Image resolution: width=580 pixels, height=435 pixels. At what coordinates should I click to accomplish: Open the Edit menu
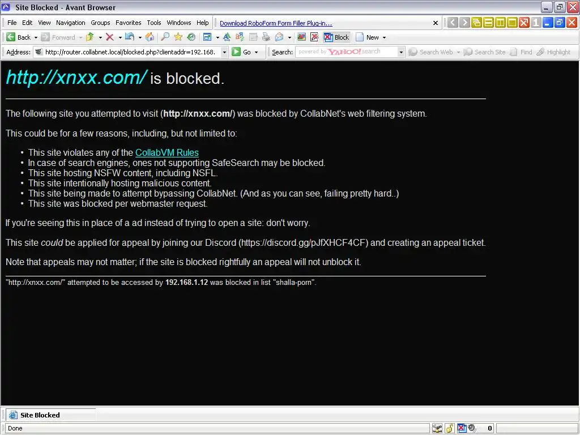[27, 23]
